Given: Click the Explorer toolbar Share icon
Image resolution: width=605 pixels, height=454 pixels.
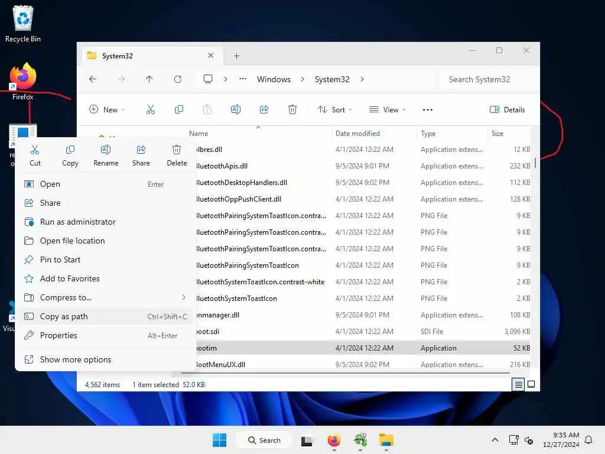Looking at the screenshot, I should (x=264, y=109).
